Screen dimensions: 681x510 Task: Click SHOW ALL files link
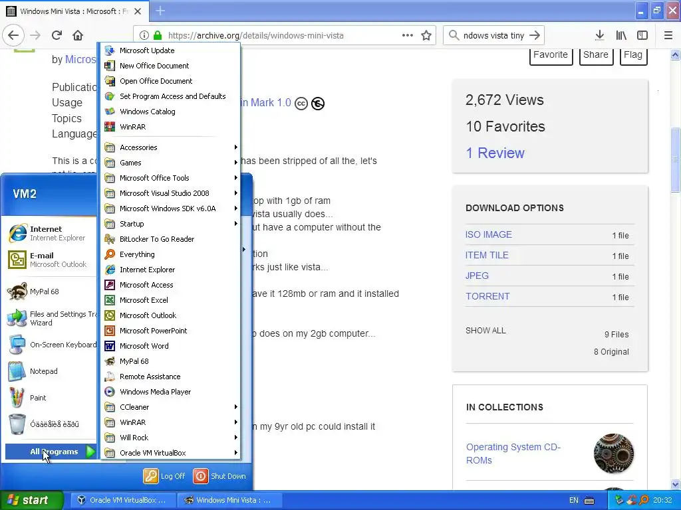tap(485, 331)
